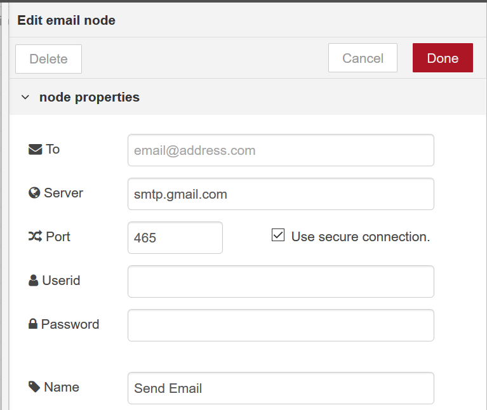The height and width of the screenshot is (410, 487).
Task: Uncheck the Use secure connection checkbox
Action: click(x=278, y=235)
